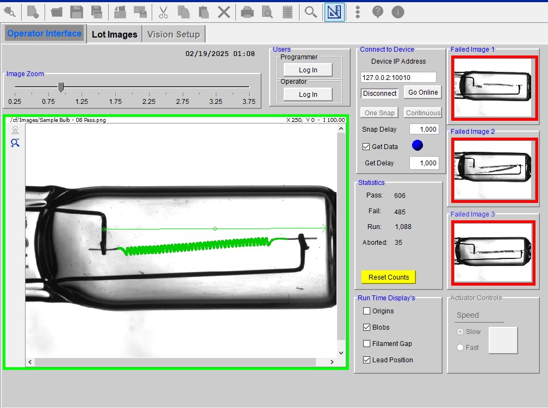Click the Save icon in the toolbar
The width and height of the screenshot is (548, 408).
(77, 11)
